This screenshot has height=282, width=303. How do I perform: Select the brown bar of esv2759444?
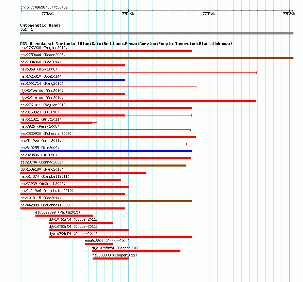[x=157, y=58]
